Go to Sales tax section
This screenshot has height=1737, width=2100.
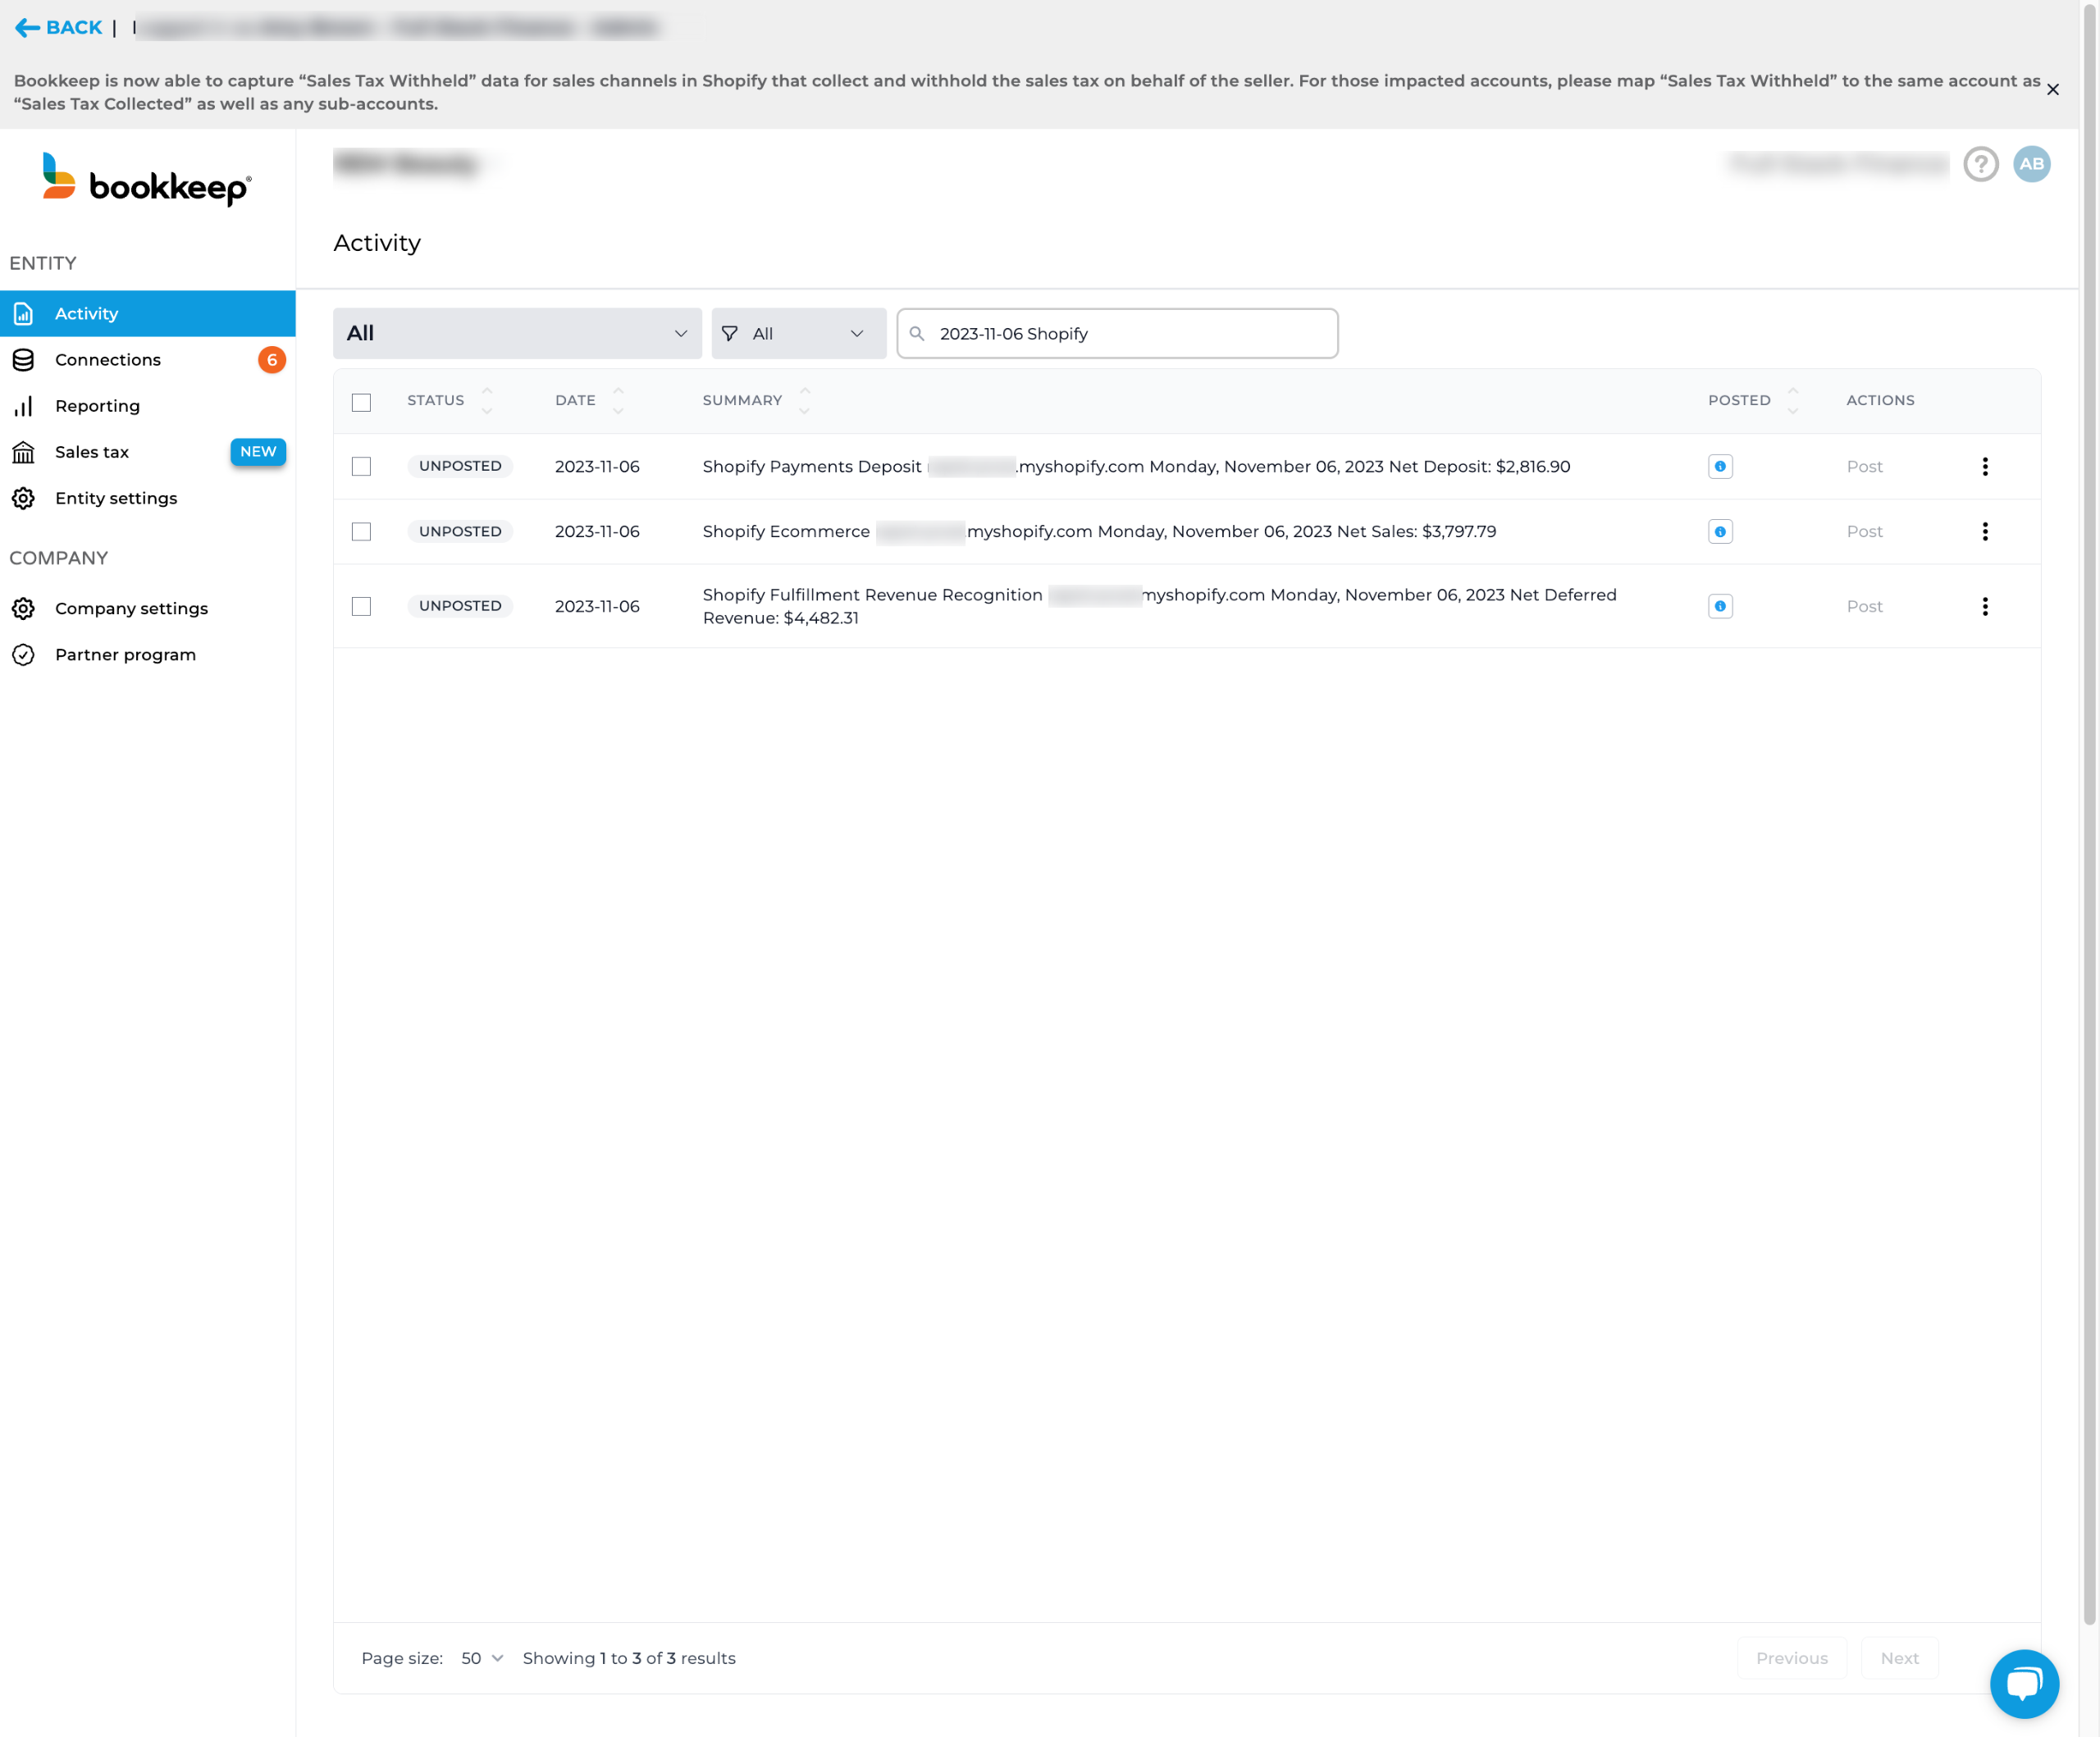(92, 452)
